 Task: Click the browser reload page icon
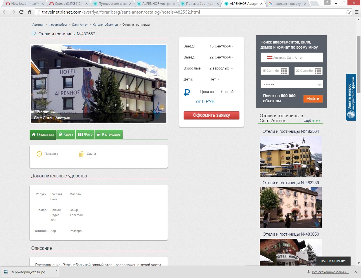[21, 12]
